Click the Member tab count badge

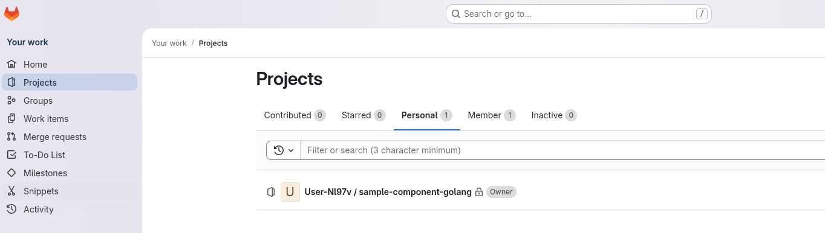510,115
